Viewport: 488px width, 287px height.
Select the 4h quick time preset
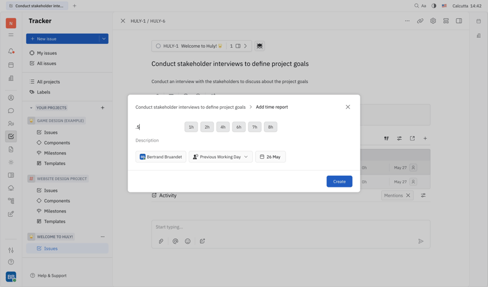223,127
